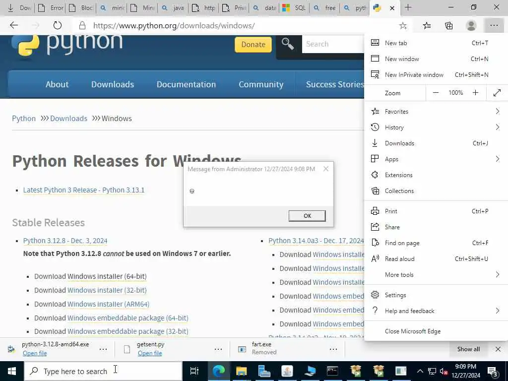Image resolution: width=508 pixels, height=381 pixels.
Task: Select New window from the menu
Action: coord(436,59)
